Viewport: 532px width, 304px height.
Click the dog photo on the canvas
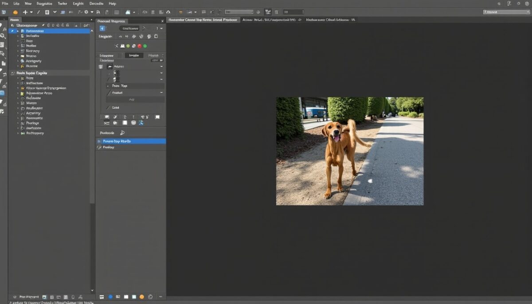click(x=350, y=151)
